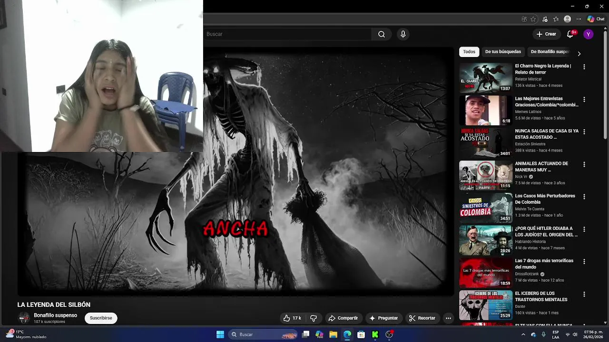This screenshot has width=609, height=342.
Task: Open EL ICEBERG DE LOS TRASTORNOS title
Action: [x=541, y=296]
